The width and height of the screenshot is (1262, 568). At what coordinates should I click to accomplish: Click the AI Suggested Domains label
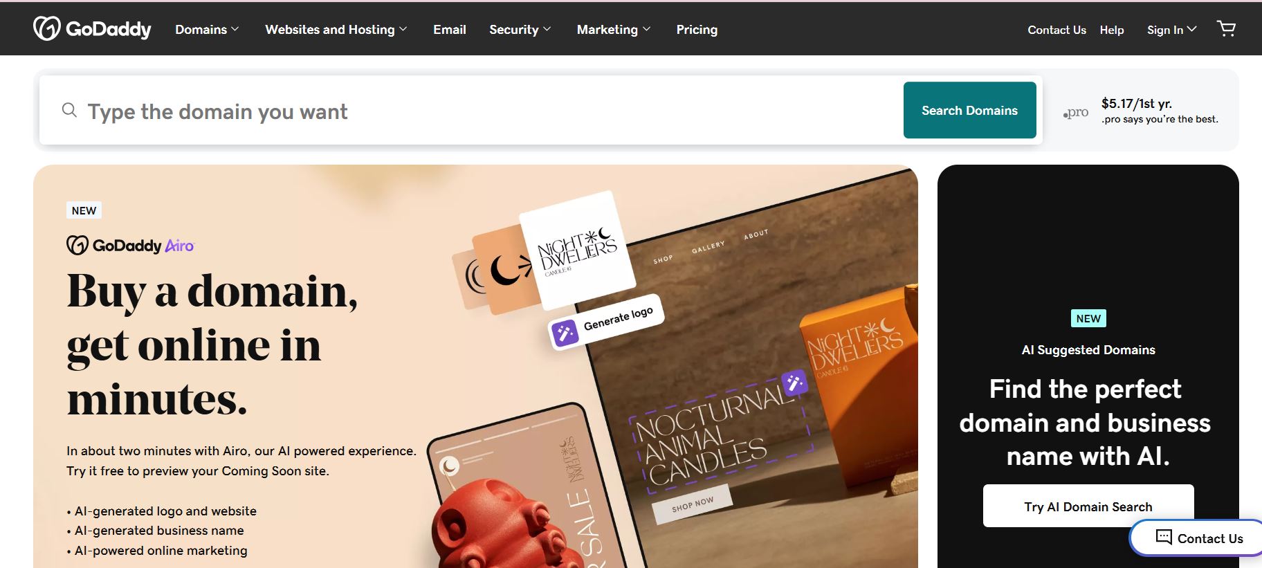(x=1088, y=350)
